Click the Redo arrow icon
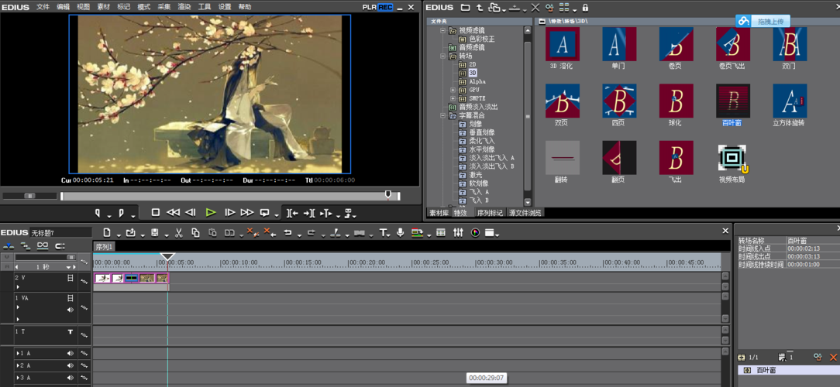Screen dimensions: 840x387 pos(311,233)
